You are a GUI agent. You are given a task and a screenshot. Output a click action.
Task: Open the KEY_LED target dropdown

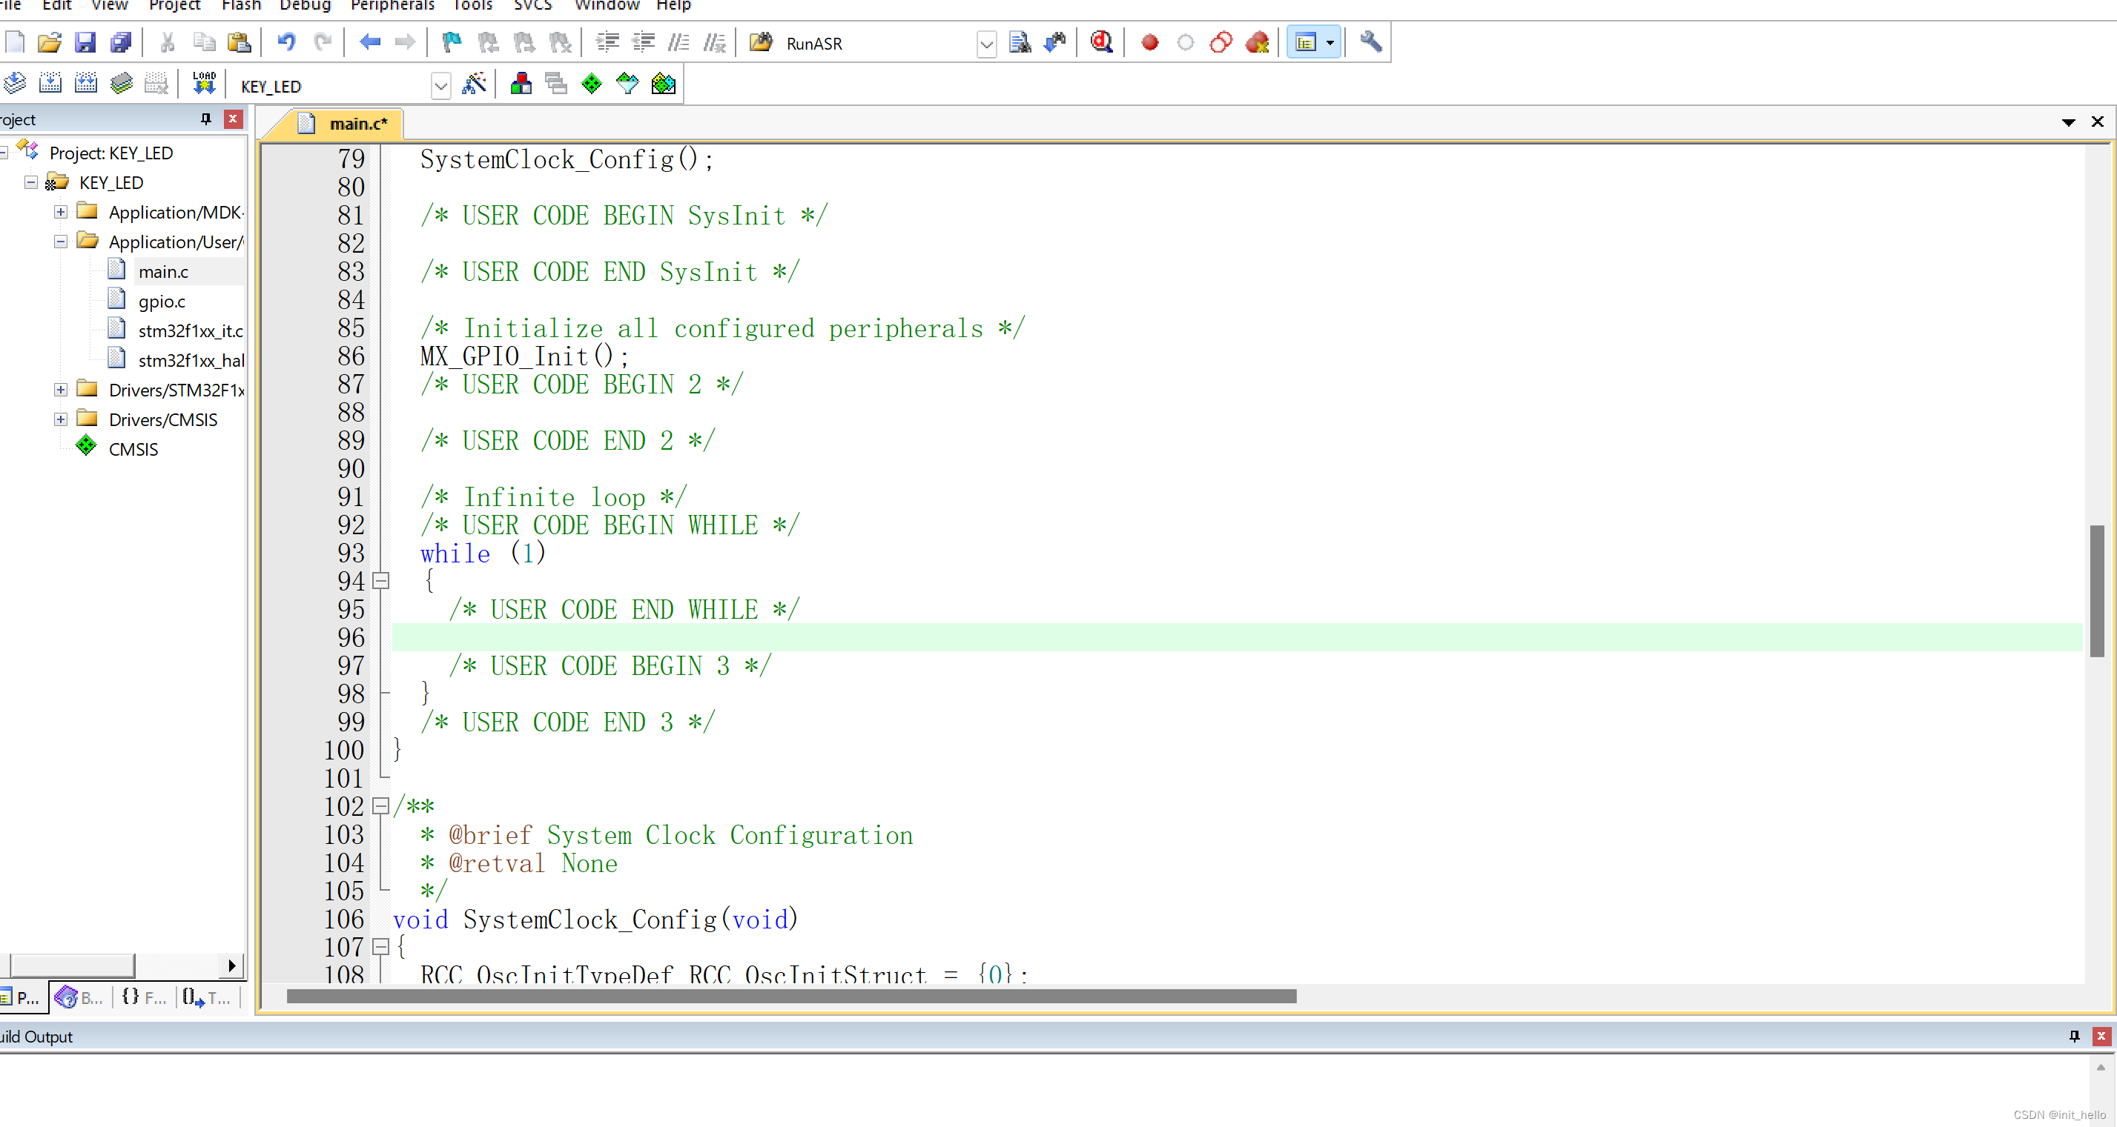(441, 85)
